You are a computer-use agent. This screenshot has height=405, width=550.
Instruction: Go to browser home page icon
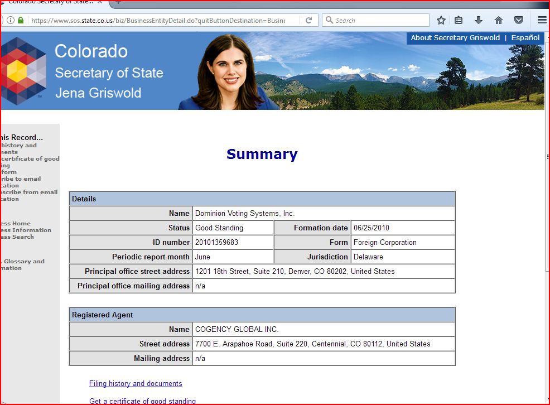(499, 20)
